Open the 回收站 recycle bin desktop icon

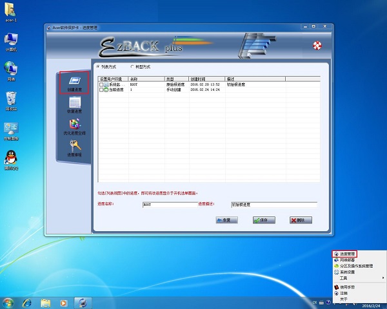10,98
